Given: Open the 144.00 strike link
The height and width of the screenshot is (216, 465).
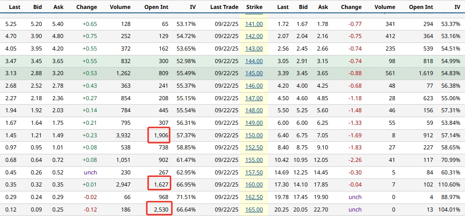Looking at the screenshot, I should [x=254, y=61].
